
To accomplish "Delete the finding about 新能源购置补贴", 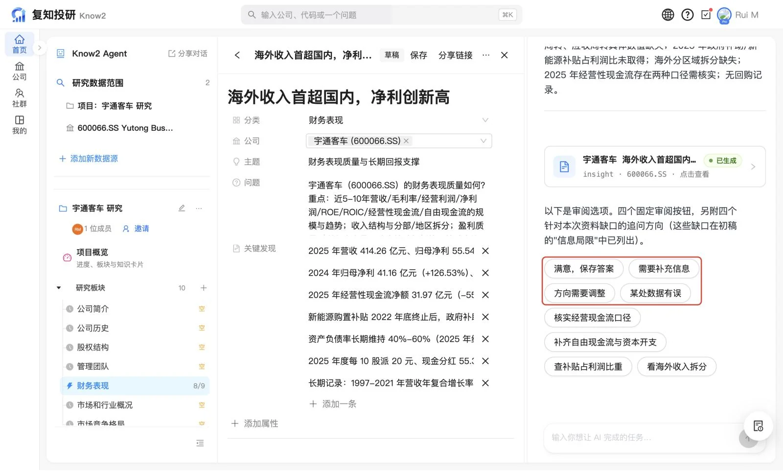I will tap(485, 317).
